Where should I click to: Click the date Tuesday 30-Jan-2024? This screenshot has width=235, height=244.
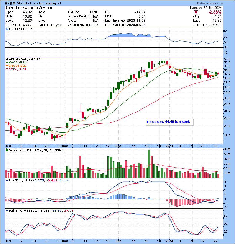tap(205, 8)
